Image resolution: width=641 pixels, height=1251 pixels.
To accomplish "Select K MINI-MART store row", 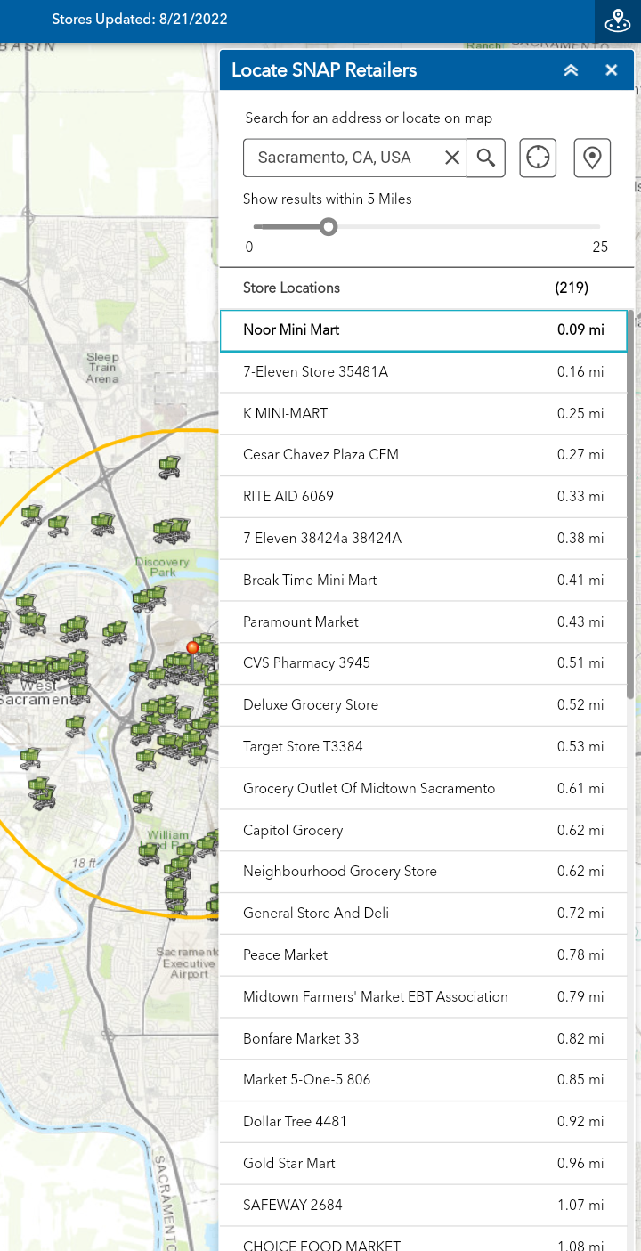I will (424, 414).
